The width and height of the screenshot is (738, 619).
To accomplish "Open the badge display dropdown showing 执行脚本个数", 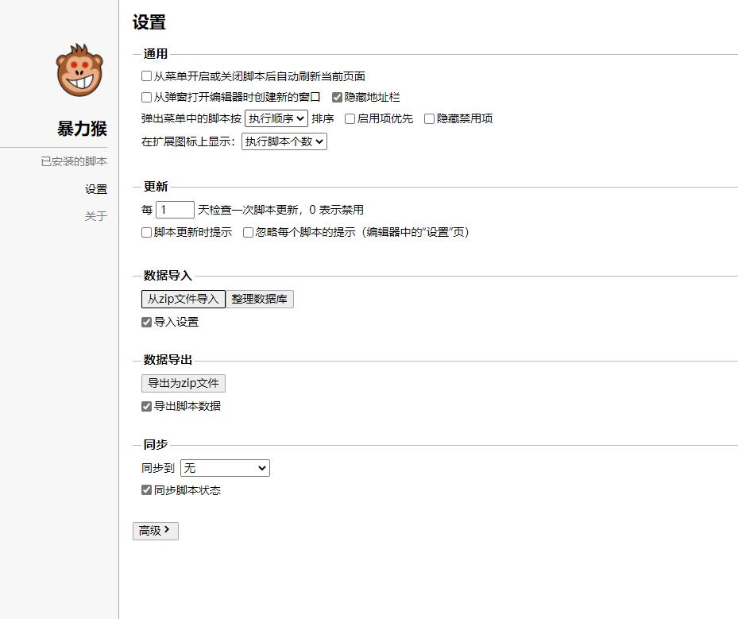I will point(284,141).
